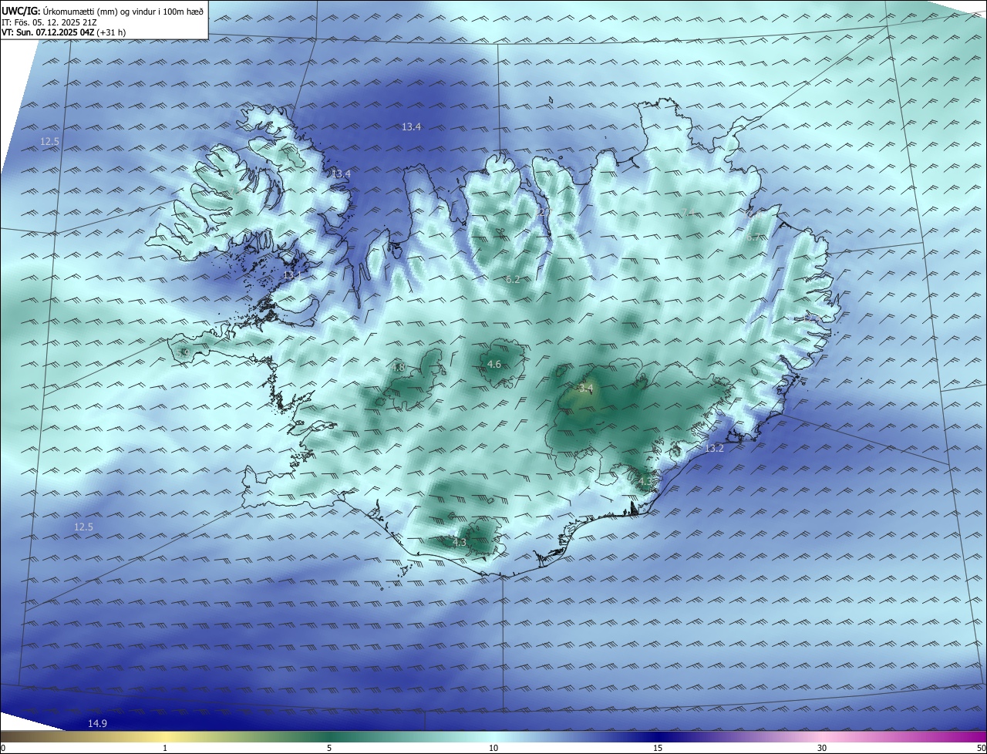Click the colour scale tick label 50
987x754 pixels.
tap(981, 749)
